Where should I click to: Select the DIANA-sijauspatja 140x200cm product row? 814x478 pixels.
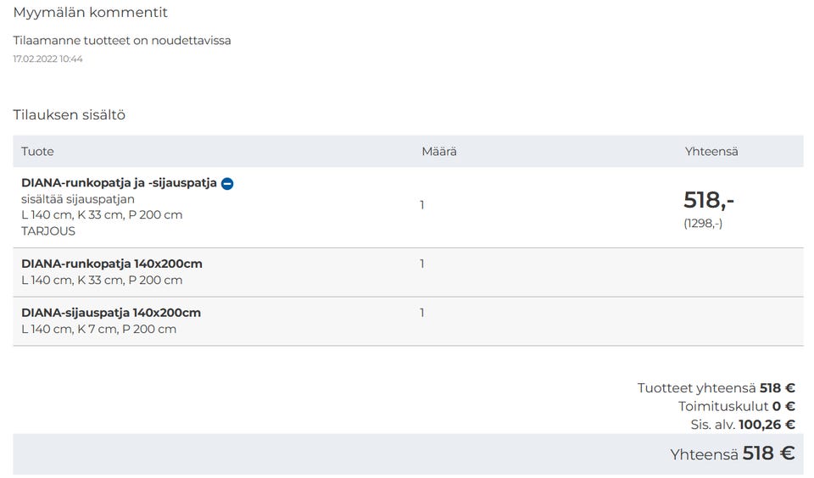(x=111, y=313)
